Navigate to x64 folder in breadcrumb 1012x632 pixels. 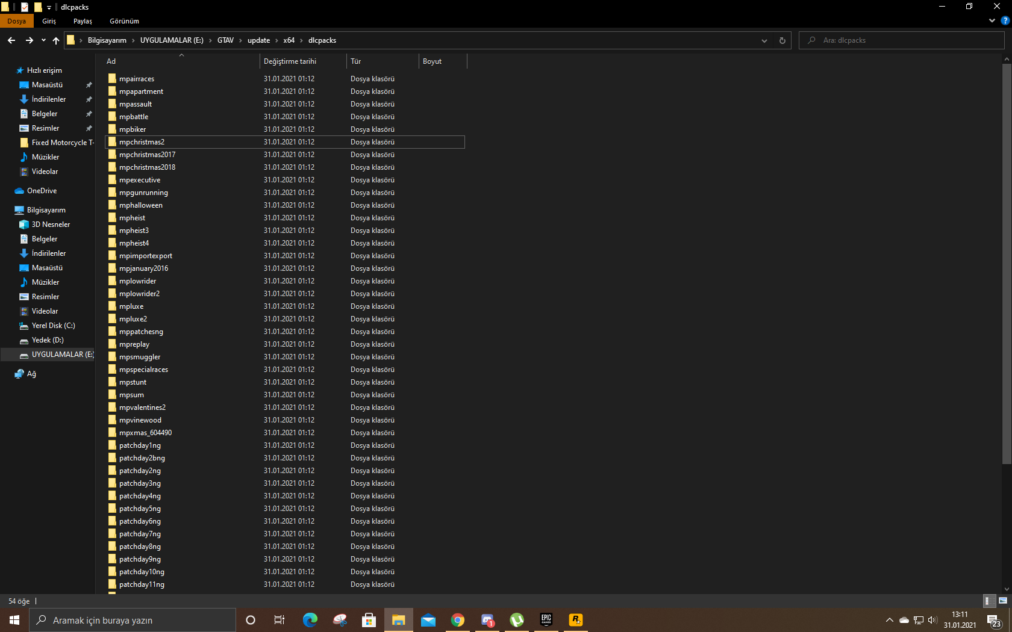(x=289, y=40)
